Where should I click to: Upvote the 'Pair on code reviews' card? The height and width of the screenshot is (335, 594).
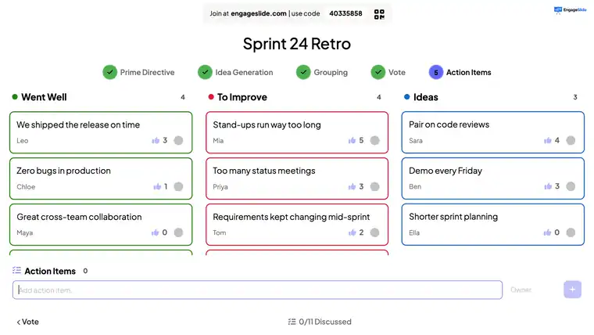[548, 140]
